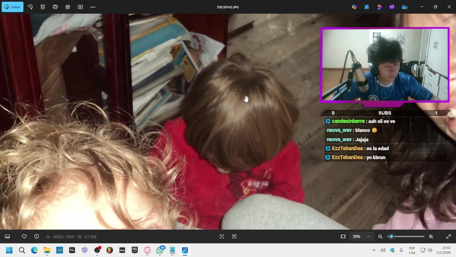
Task: Open Notepad from taskbar
Action: point(172,250)
